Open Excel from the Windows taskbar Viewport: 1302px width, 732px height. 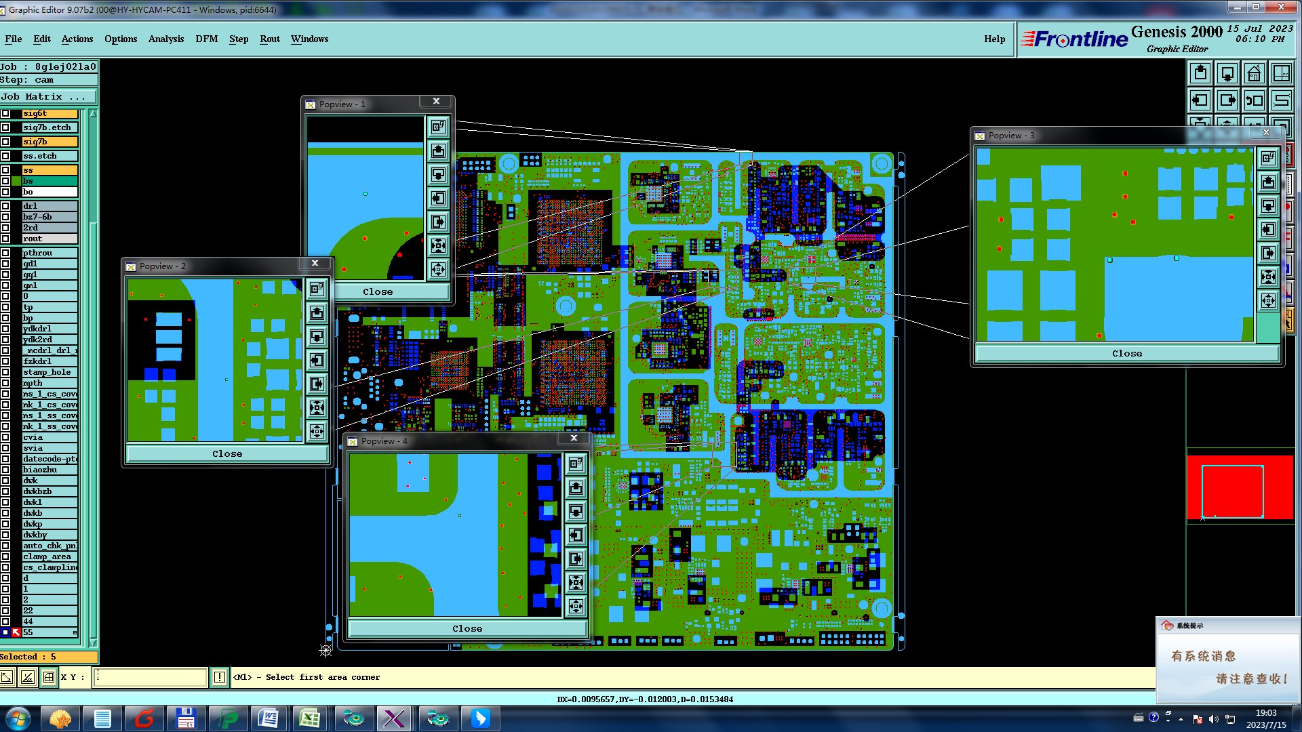(310, 718)
